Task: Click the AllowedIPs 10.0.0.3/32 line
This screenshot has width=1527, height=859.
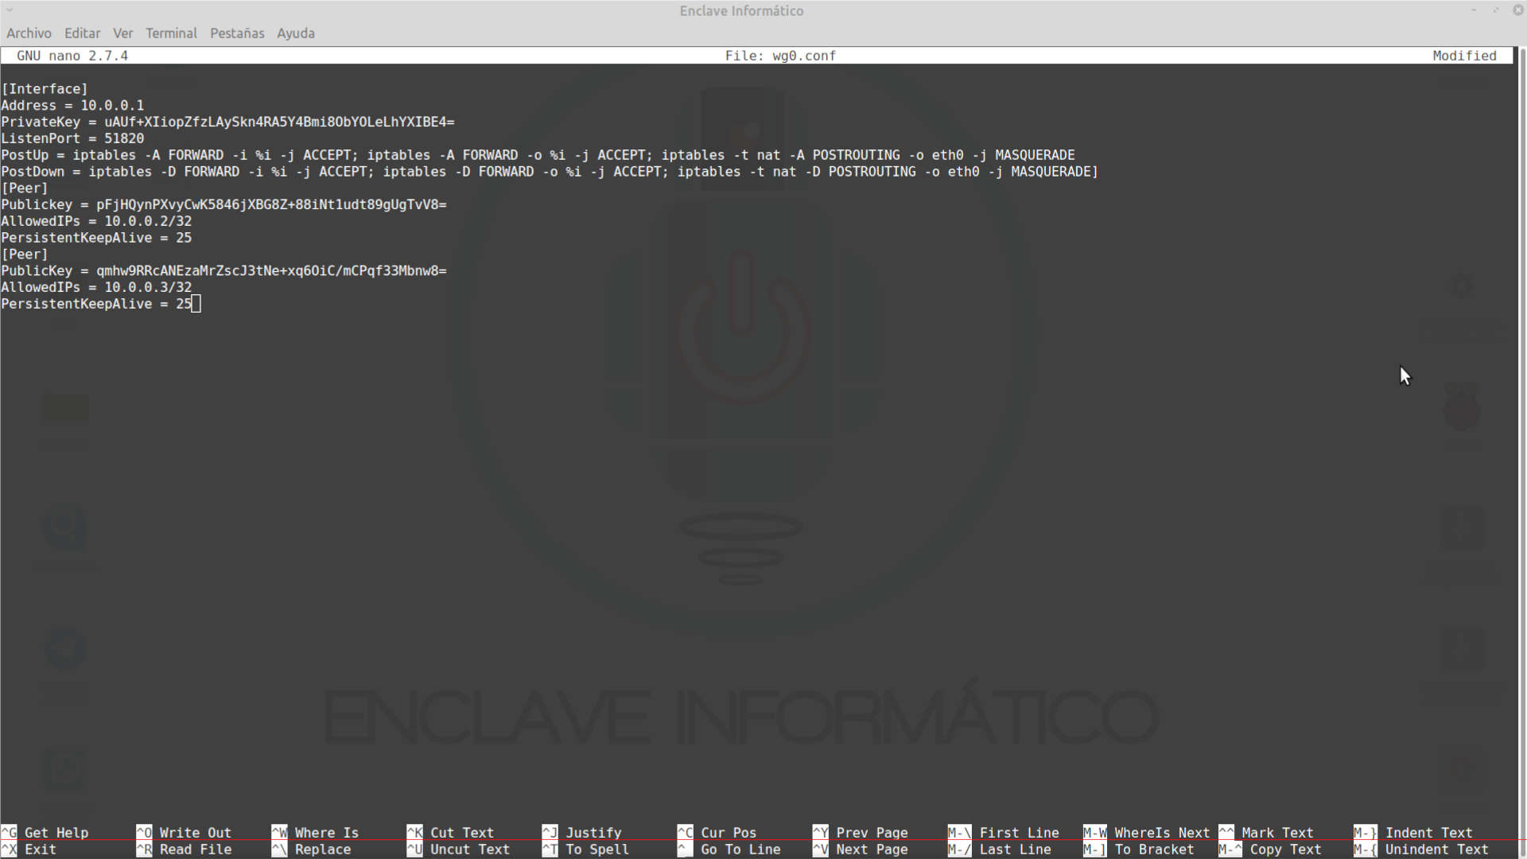Action: tap(96, 287)
